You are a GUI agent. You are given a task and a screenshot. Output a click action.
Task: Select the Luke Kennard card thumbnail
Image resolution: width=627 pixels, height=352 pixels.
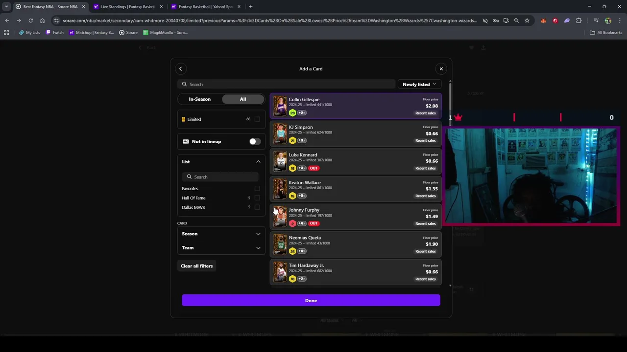[x=280, y=161]
